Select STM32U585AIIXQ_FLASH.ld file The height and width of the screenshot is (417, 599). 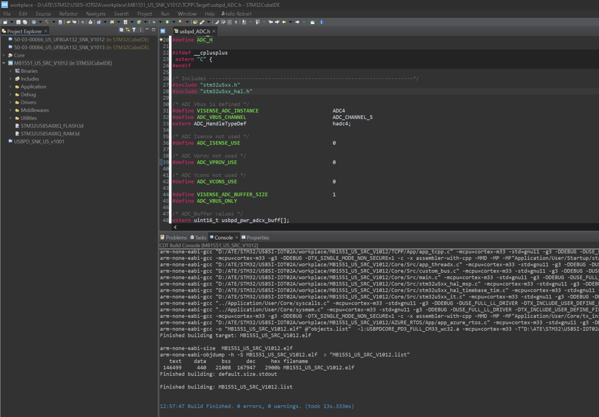point(52,126)
